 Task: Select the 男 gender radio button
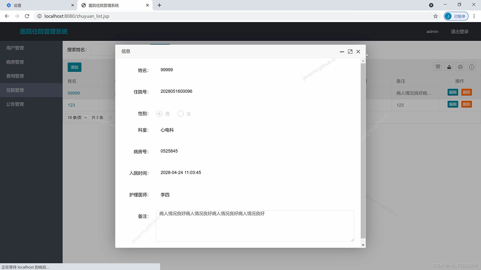click(x=159, y=114)
